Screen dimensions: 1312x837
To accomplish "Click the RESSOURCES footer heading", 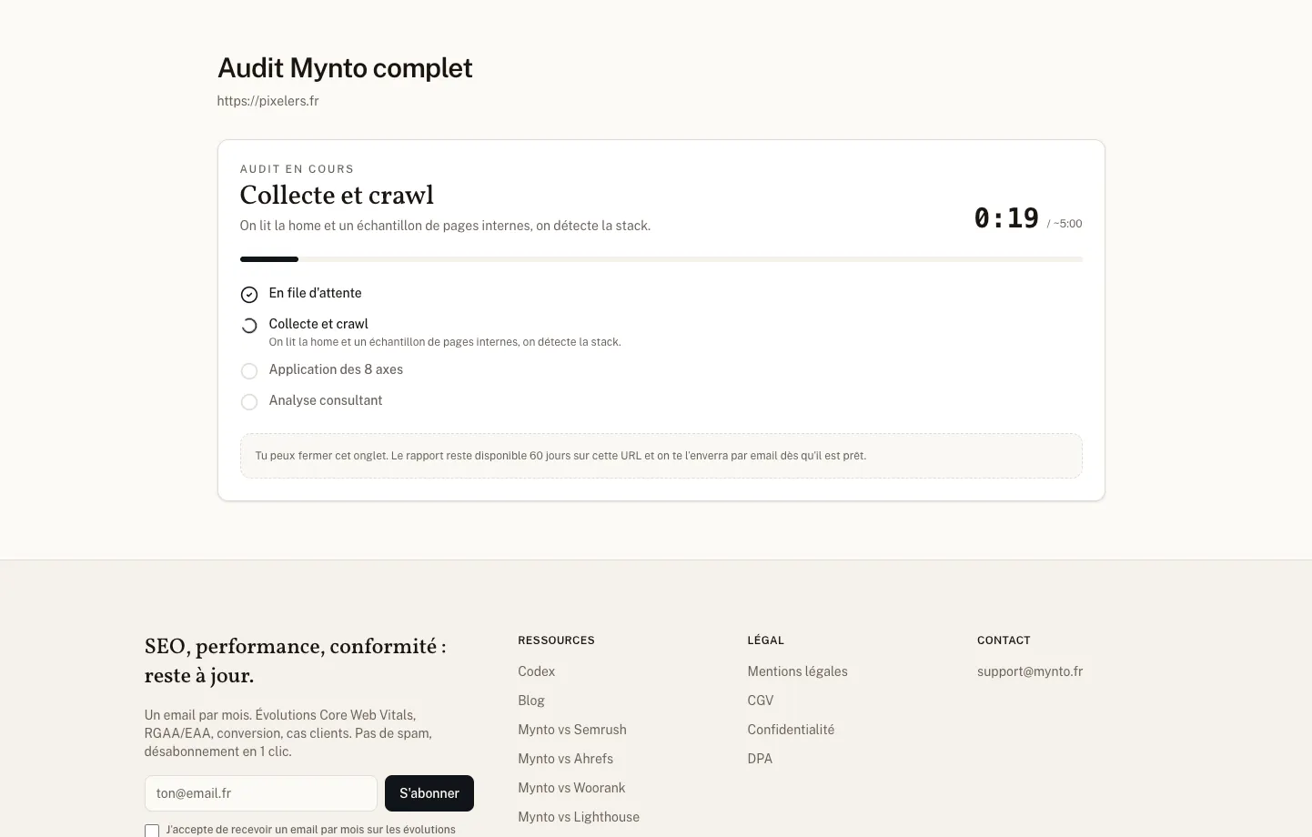I will click(x=557, y=640).
